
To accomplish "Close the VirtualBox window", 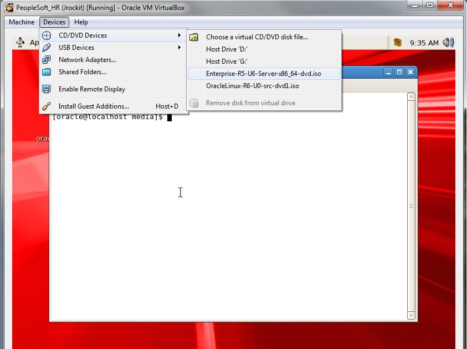I will [450, 5].
